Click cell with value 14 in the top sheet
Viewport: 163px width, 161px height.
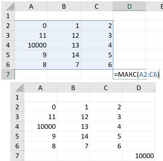click(64, 55)
